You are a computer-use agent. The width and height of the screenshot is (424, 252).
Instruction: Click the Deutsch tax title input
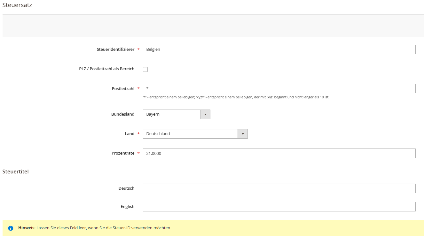click(x=279, y=188)
